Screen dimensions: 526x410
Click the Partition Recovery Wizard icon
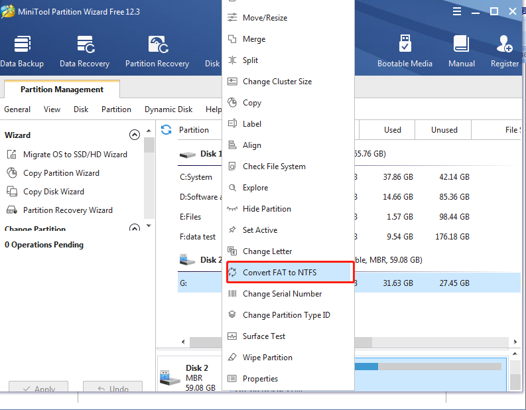pyautogui.click(x=12, y=210)
